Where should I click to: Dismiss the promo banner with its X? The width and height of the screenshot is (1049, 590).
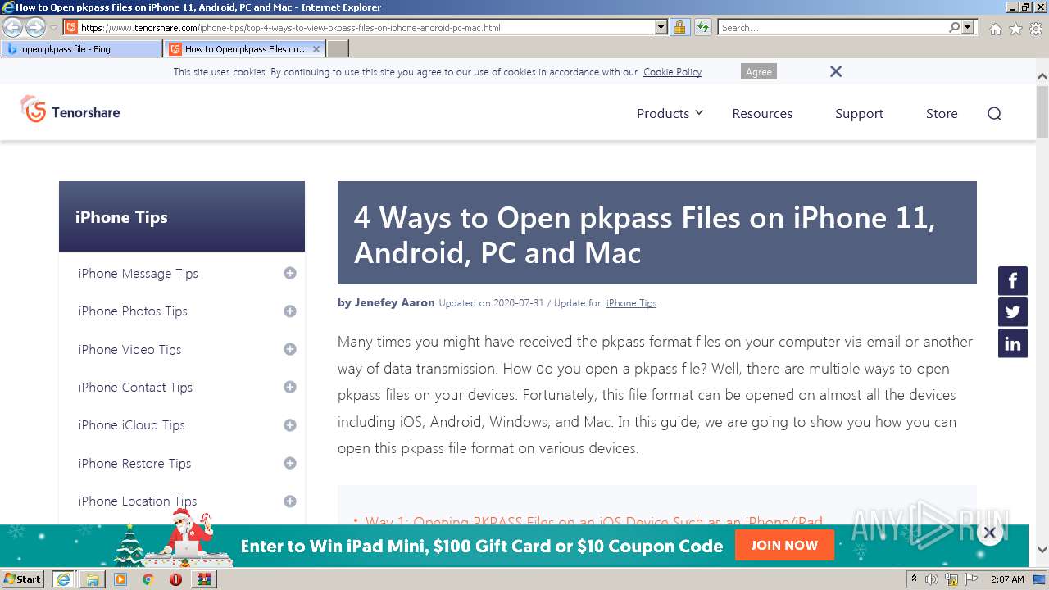coord(989,533)
